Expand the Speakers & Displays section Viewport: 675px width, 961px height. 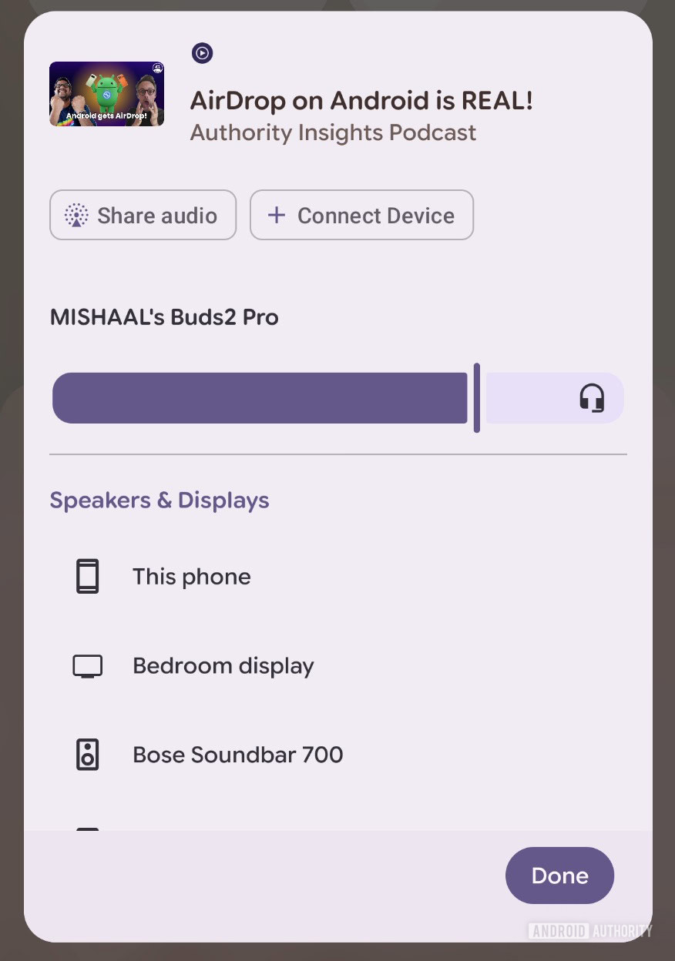click(x=159, y=500)
